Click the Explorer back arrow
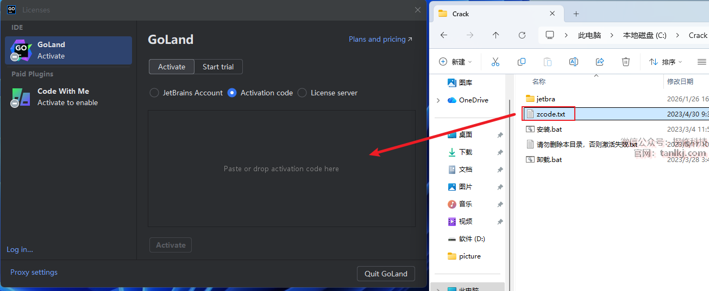The width and height of the screenshot is (709, 291). tap(444, 35)
